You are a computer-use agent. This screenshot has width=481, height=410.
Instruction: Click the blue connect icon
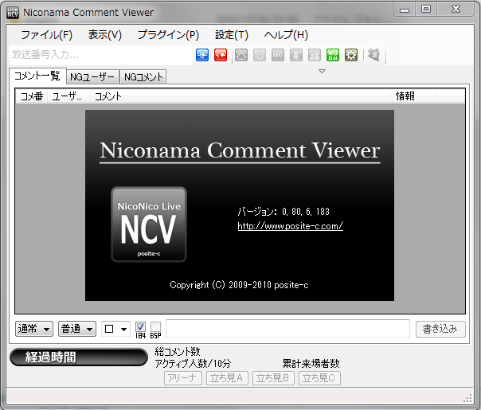(202, 55)
